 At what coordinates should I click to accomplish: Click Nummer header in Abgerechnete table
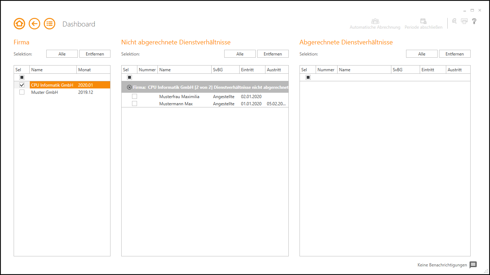[326, 69]
